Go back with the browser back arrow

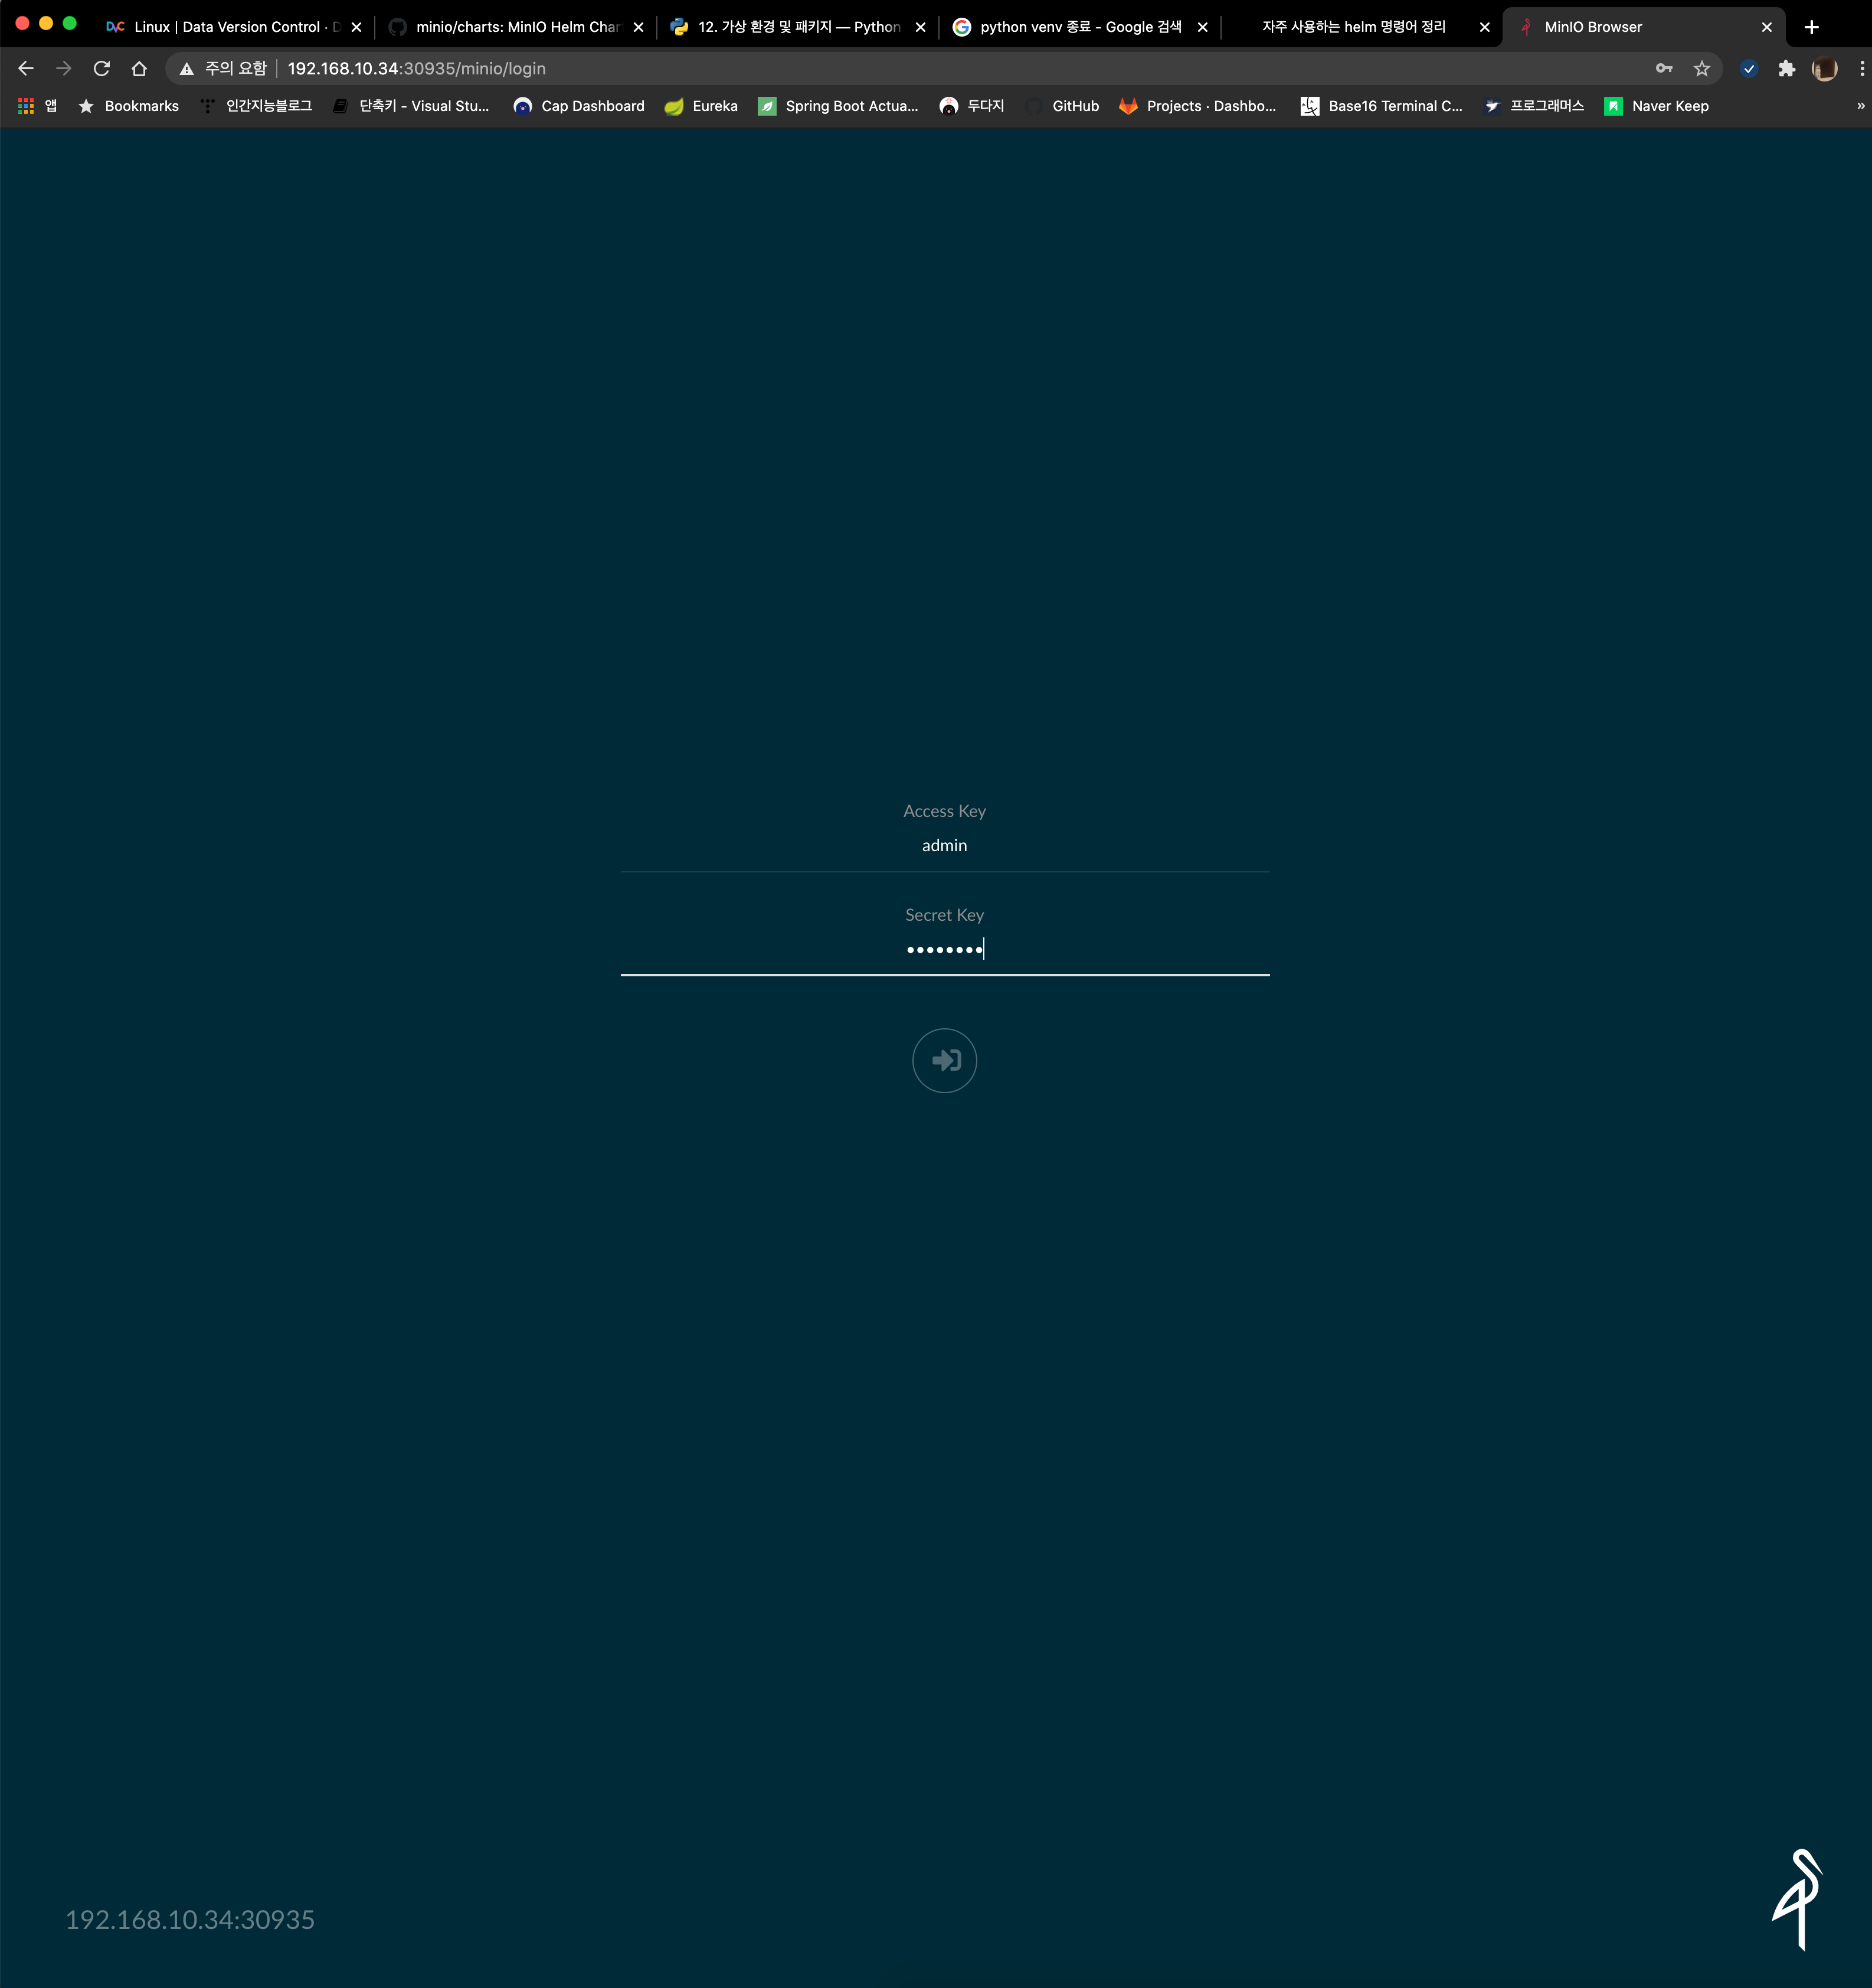click(26, 68)
